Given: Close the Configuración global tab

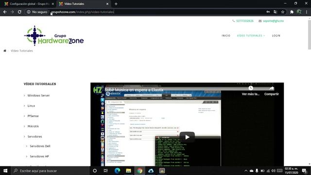Looking at the screenshot, I should [53, 4].
